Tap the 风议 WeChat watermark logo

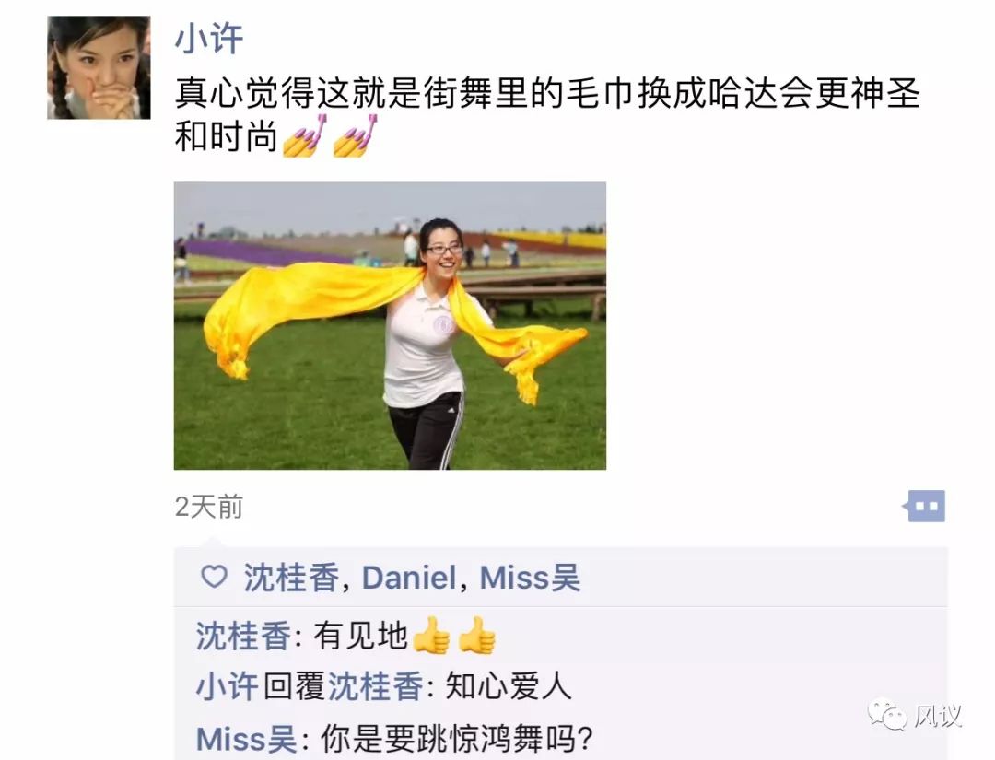point(915,716)
